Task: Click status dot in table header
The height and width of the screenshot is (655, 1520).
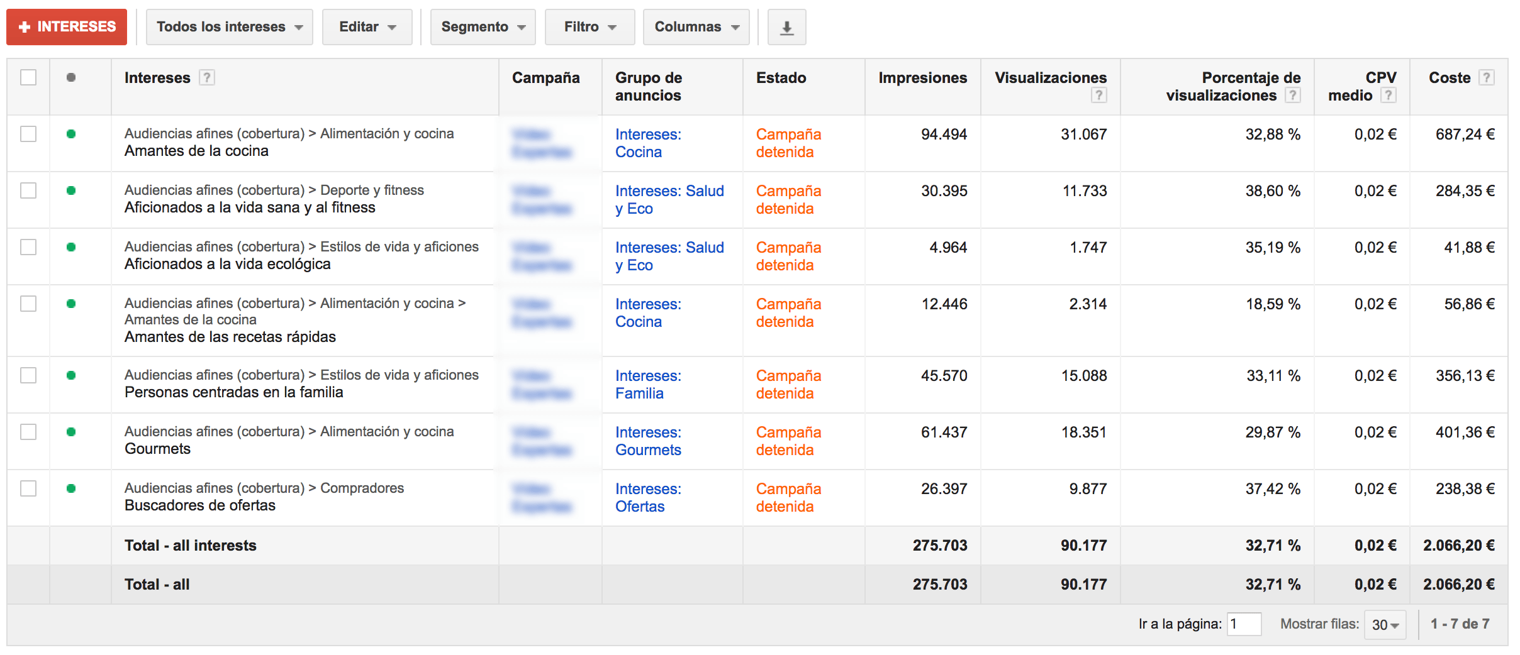Action: (71, 77)
